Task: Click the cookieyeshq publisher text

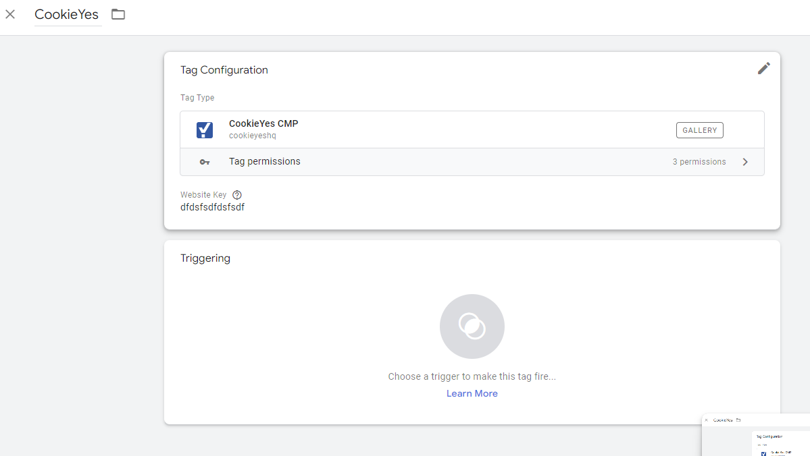Action: 253,136
